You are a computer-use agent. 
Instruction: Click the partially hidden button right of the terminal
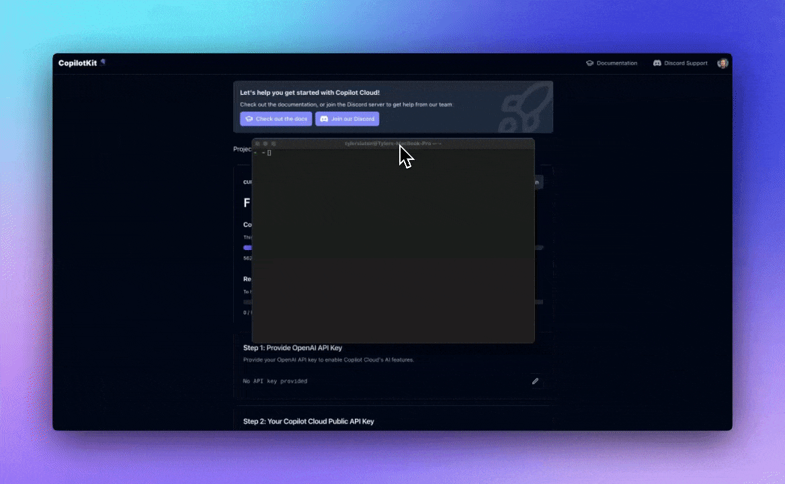tap(538, 182)
